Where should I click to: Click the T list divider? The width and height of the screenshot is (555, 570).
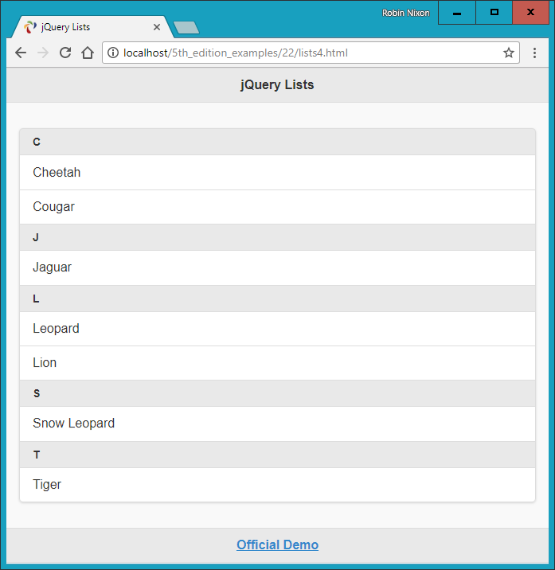tap(277, 455)
